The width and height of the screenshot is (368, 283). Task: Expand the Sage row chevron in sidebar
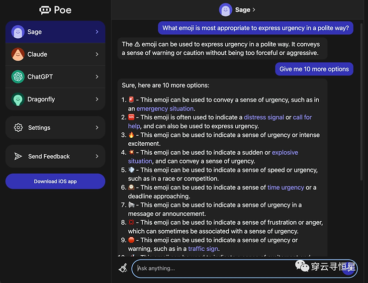pos(97,32)
